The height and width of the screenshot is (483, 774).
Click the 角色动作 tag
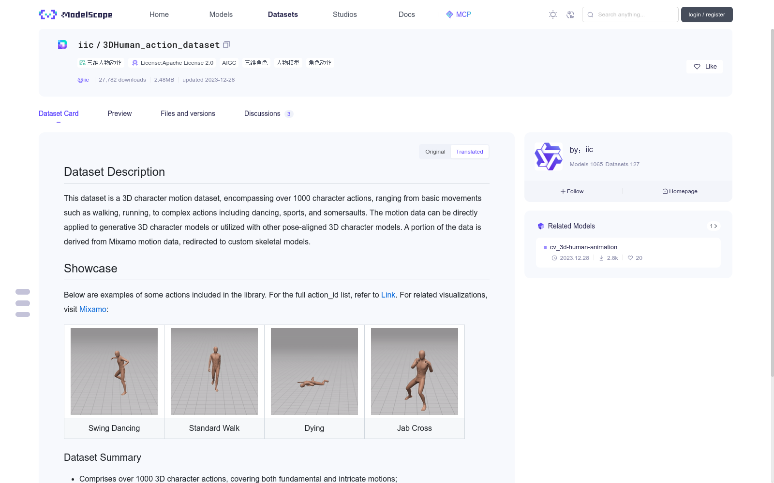320,63
